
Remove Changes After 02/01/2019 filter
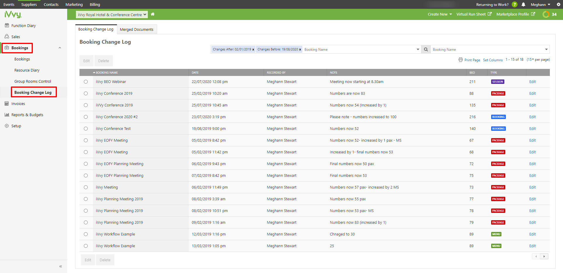click(253, 50)
